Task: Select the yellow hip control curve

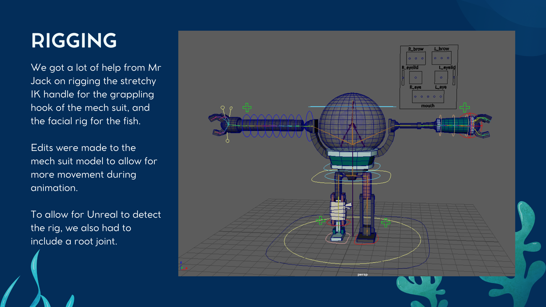Action: coord(351,177)
